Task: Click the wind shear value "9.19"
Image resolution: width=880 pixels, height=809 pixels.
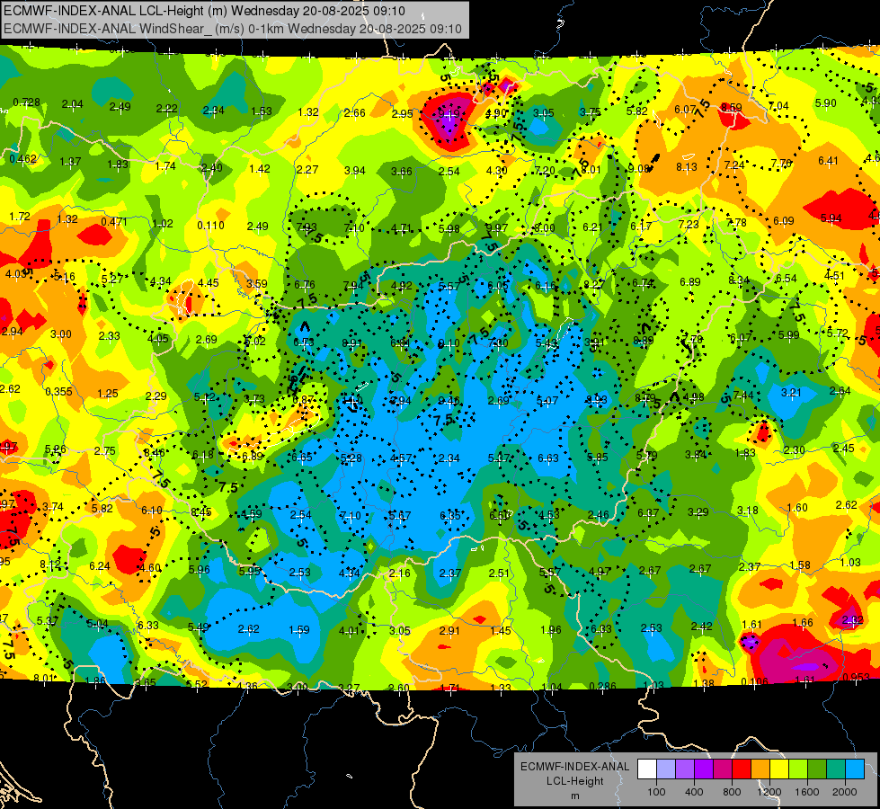Action: click(x=449, y=114)
